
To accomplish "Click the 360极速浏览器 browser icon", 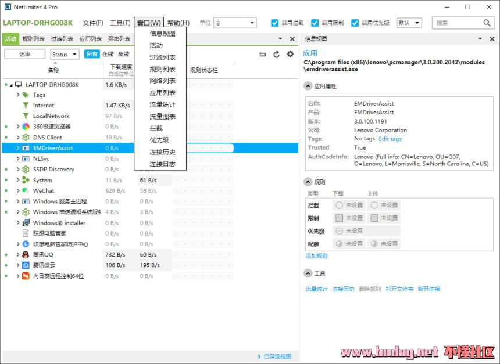I will click(26, 127).
